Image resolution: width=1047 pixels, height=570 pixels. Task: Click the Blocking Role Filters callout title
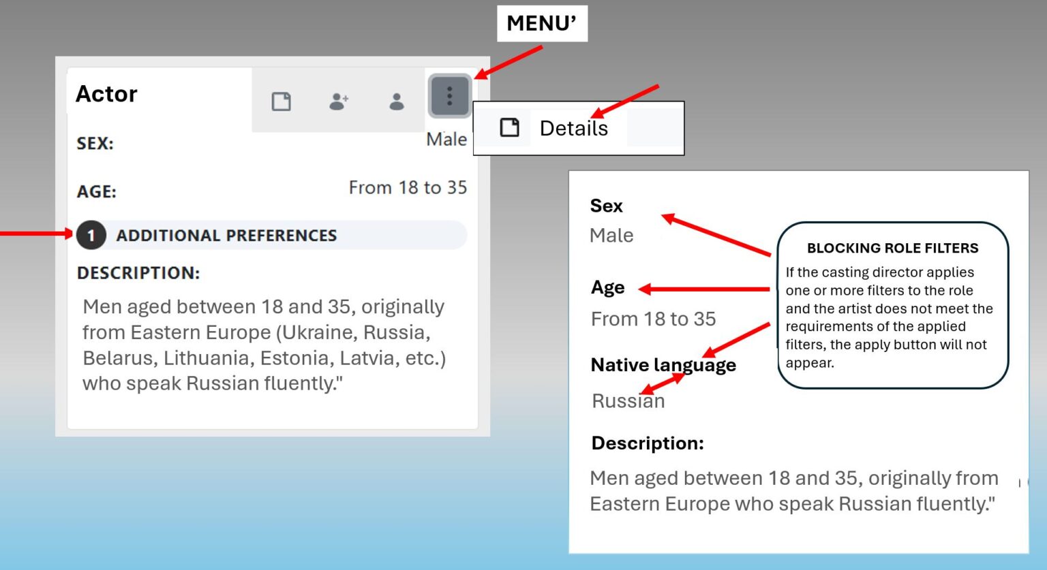[892, 249]
